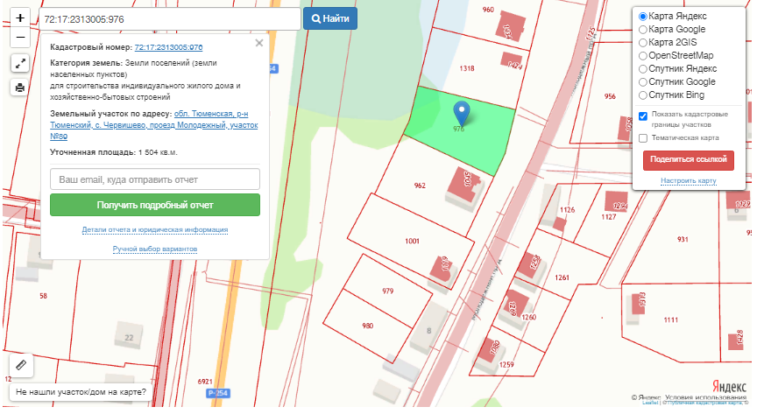
Task: Select Спутник Яндекс radio option
Action: tap(643, 69)
